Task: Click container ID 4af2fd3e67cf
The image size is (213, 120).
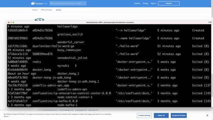Action: [18, 101]
